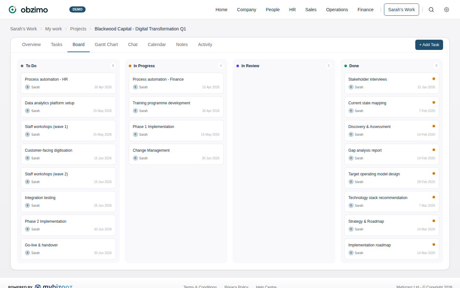Open the Finance menu
460x288 pixels.
pos(365,10)
